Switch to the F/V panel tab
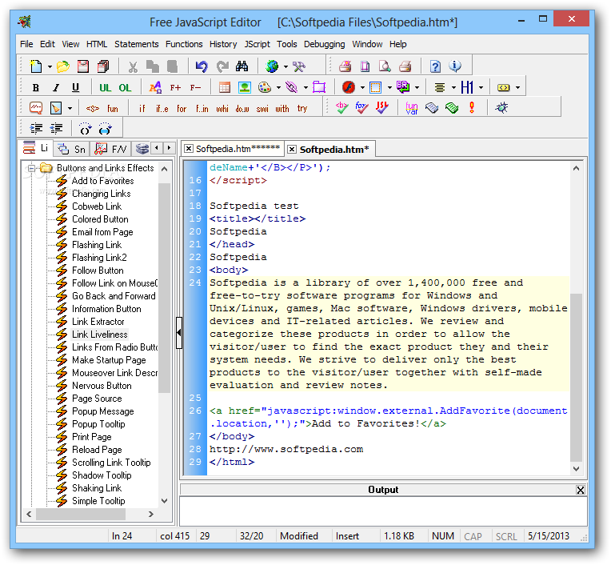611x565 pixels. (x=111, y=149)
